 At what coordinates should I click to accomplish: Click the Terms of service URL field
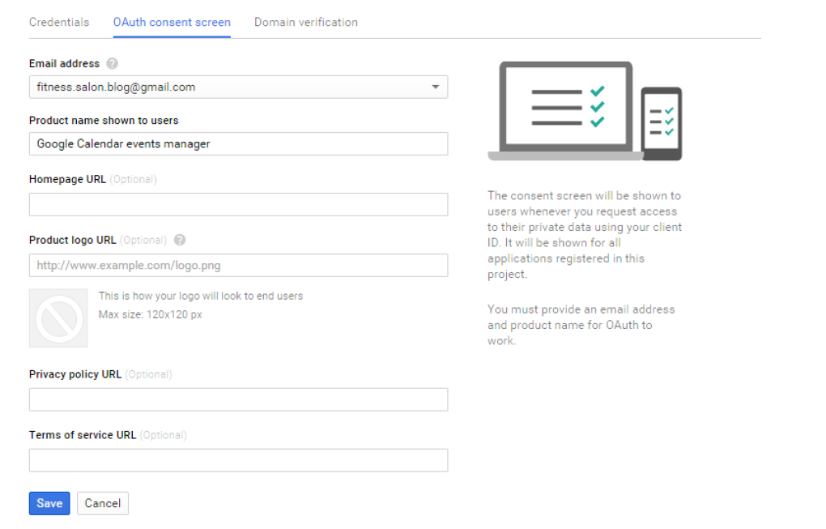(x=239, y=460)
